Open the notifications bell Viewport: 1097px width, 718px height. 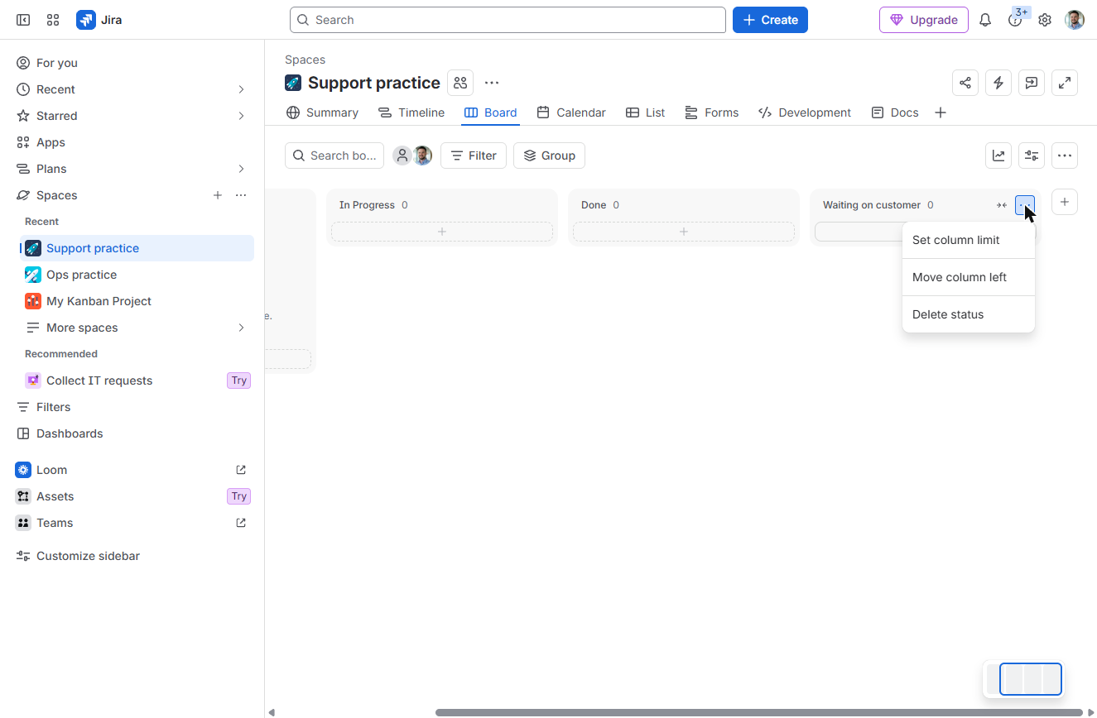[x=985, y=20]
